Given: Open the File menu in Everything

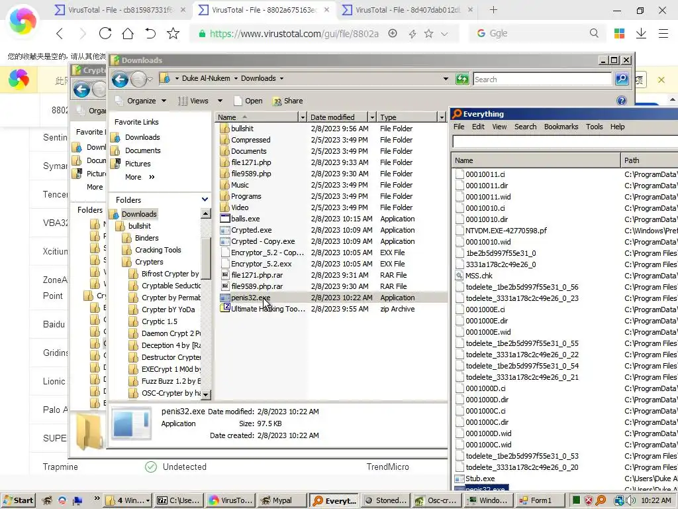Looking at the screenshot, I should point(459,127).
